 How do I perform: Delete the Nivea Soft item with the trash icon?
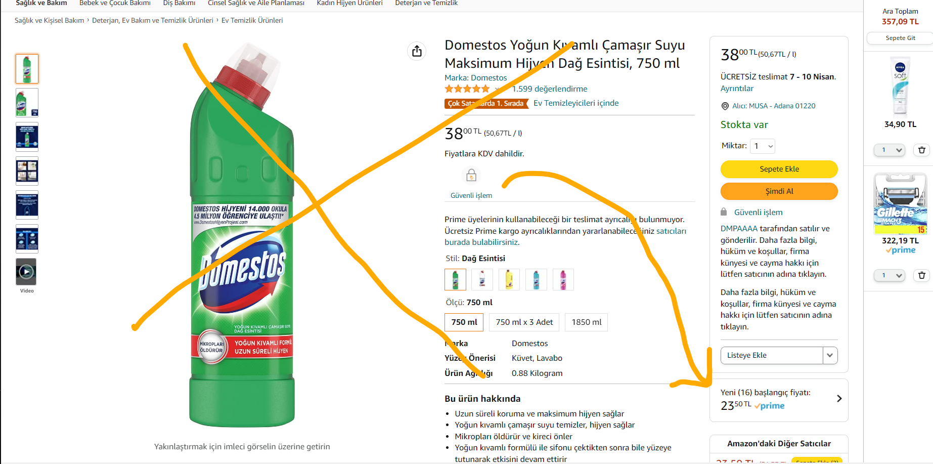coord(921,150)
